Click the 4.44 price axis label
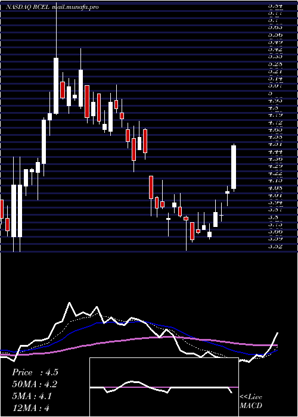 click(x=275, y=151)
